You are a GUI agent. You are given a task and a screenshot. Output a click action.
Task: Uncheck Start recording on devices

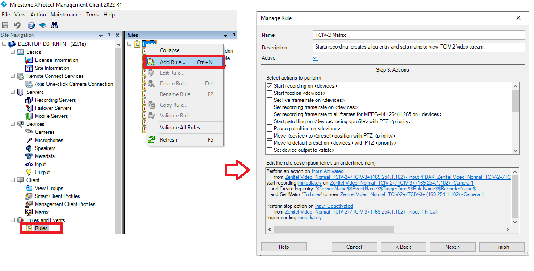269,86
